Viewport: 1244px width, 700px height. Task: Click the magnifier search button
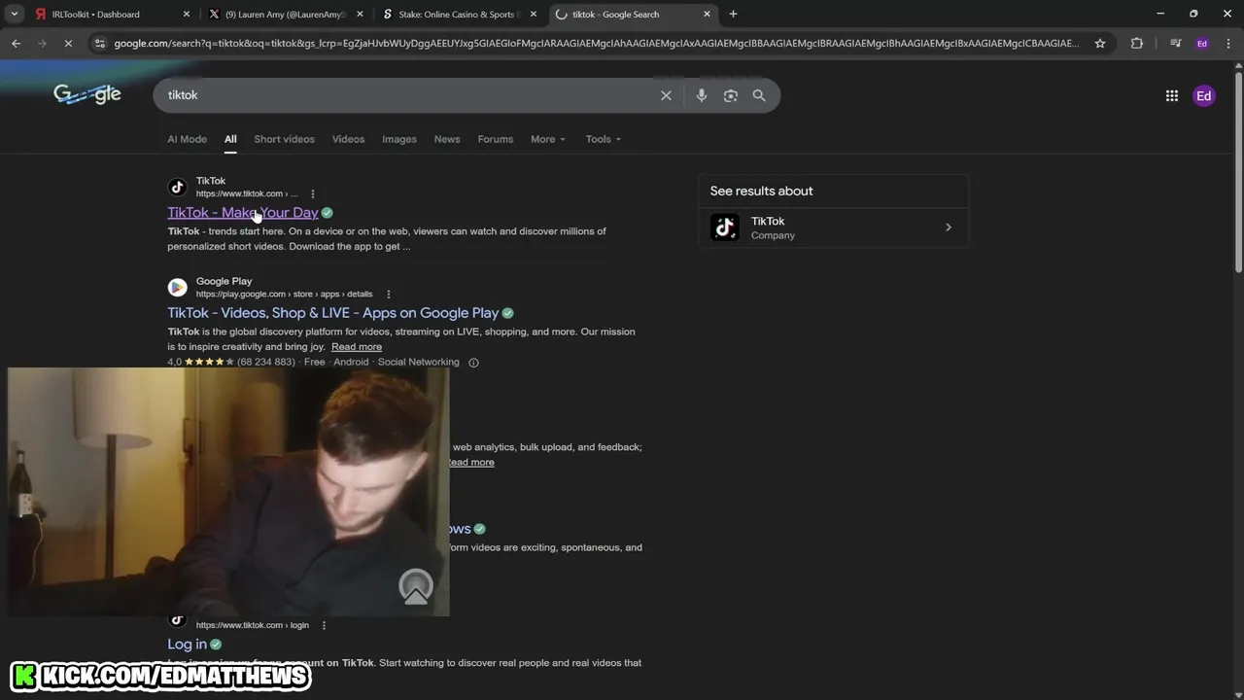pos(759,95)
